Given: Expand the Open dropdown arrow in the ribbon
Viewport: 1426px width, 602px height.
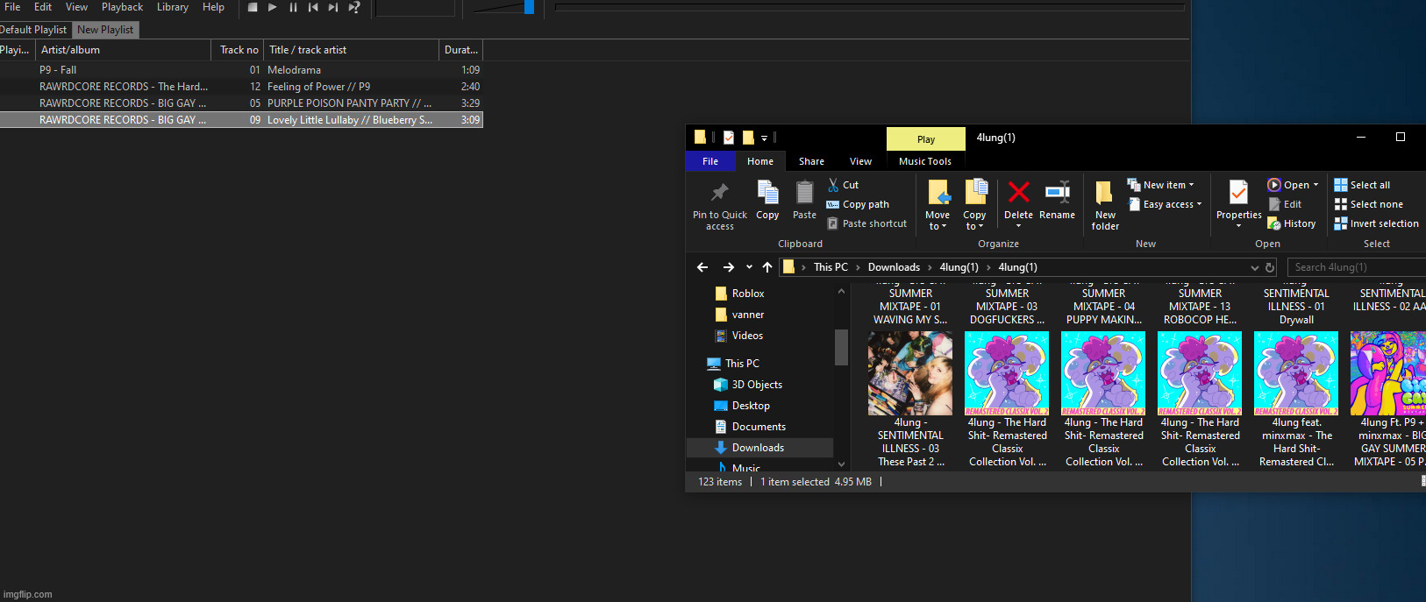Looking at the screenshot, I should tap(1315, 185).
